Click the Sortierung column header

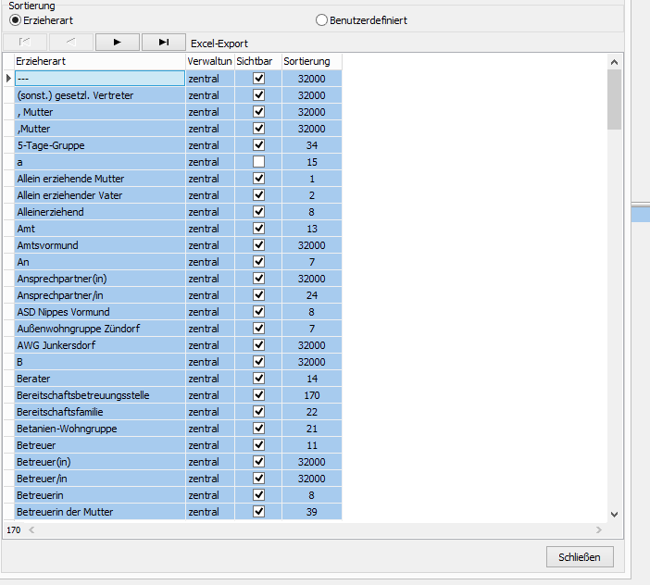[312, 61]
